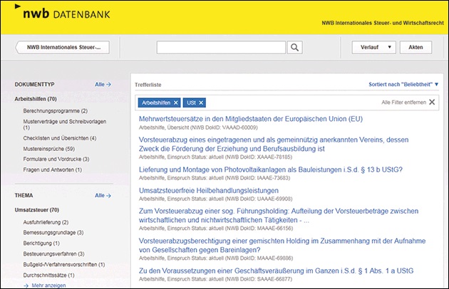Show all Dokumenttyp options via Alle

pos(103,85)
